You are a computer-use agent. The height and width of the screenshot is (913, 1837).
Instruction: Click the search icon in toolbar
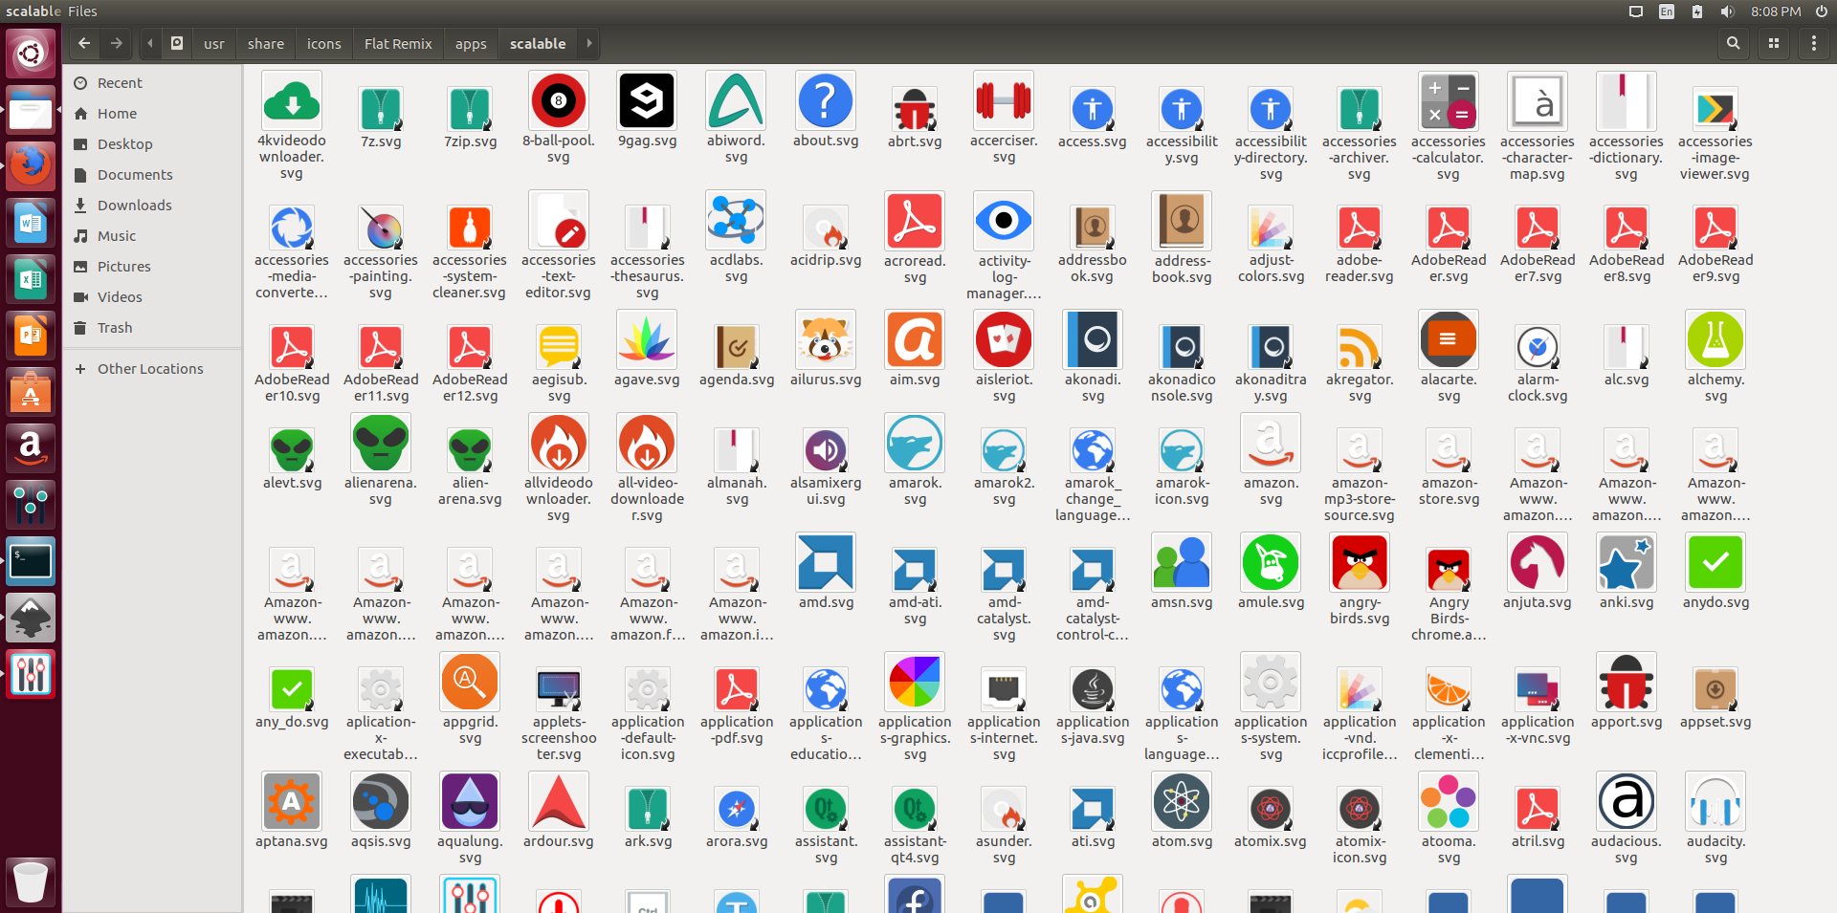coord(1733,43)
